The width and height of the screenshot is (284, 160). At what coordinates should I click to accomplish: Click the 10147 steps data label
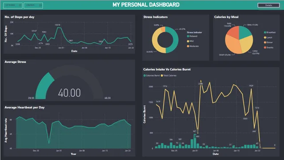coord(34,31)
